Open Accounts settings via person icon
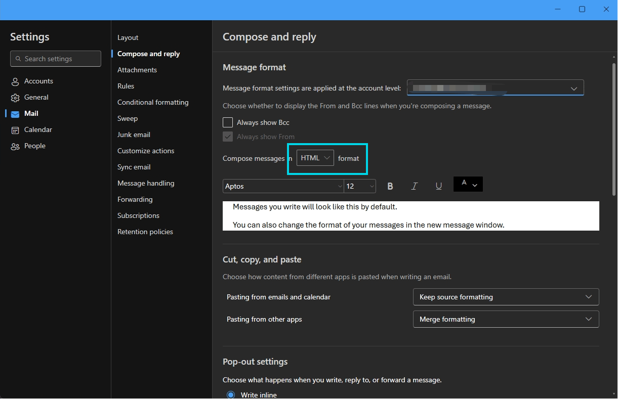Viewport: 618px width, 399px height. (15, 81)
